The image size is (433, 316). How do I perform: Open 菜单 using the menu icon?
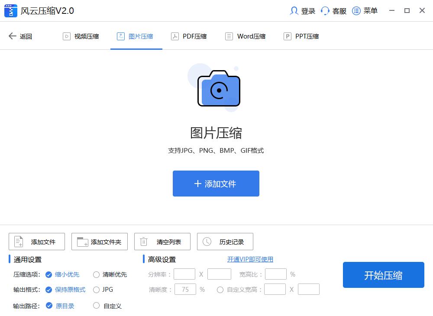click(356, 10)
